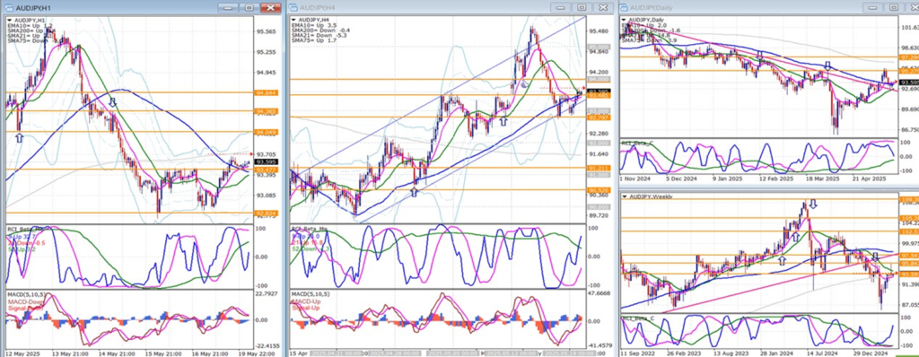The image size is (919, 357).
Task: Click the 94.049 orange price label in H1
Action: click(x=267, y=133)
